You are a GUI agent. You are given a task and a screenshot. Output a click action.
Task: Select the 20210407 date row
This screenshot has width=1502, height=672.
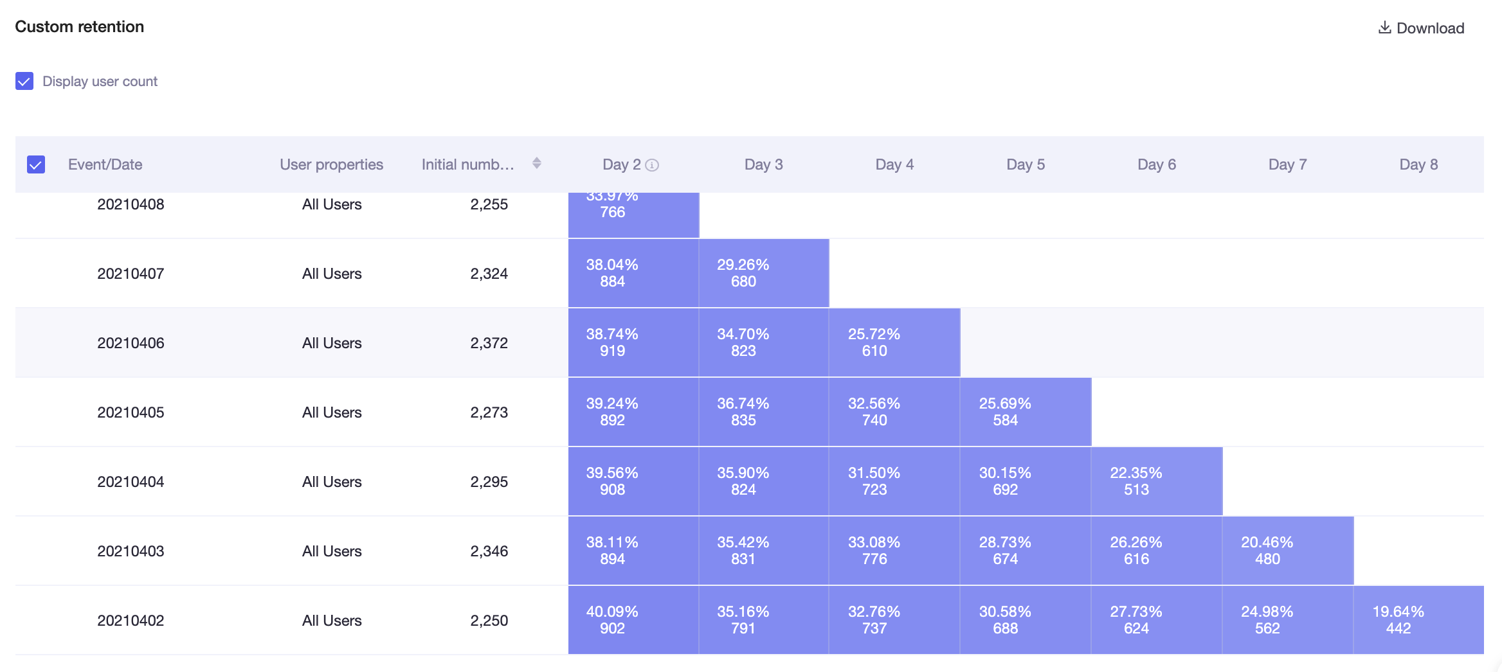(750, 273)
